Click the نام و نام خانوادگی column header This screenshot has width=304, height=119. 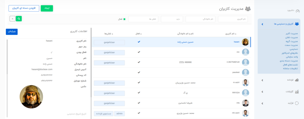(x=186, y=34)
